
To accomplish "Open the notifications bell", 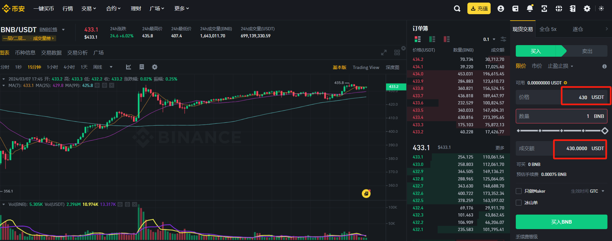I will click(530, 9).
